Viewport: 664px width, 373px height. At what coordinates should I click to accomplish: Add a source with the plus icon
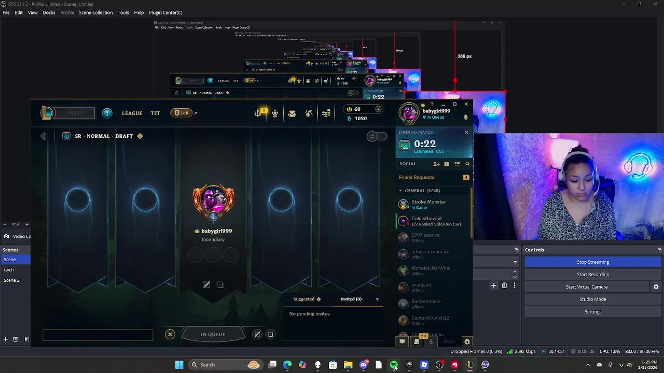pyautogui.click(x=494, y=285)
